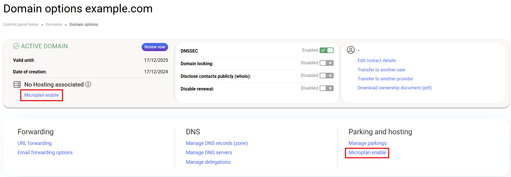The width and height of the screenshot is (511, 177).
Task: Open Edit contact details
Action: click(x=376, y=60)
